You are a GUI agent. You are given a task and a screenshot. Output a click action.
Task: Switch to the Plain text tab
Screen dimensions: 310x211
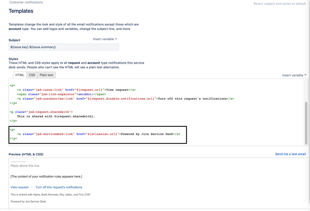click(46, 75)
